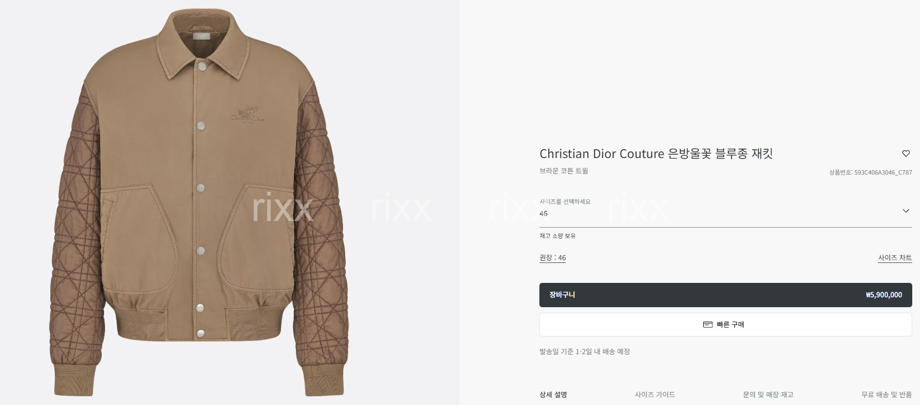Viewport: 920px width, 405px height.
Task: Open the size field showing 46
Action: 725,213
